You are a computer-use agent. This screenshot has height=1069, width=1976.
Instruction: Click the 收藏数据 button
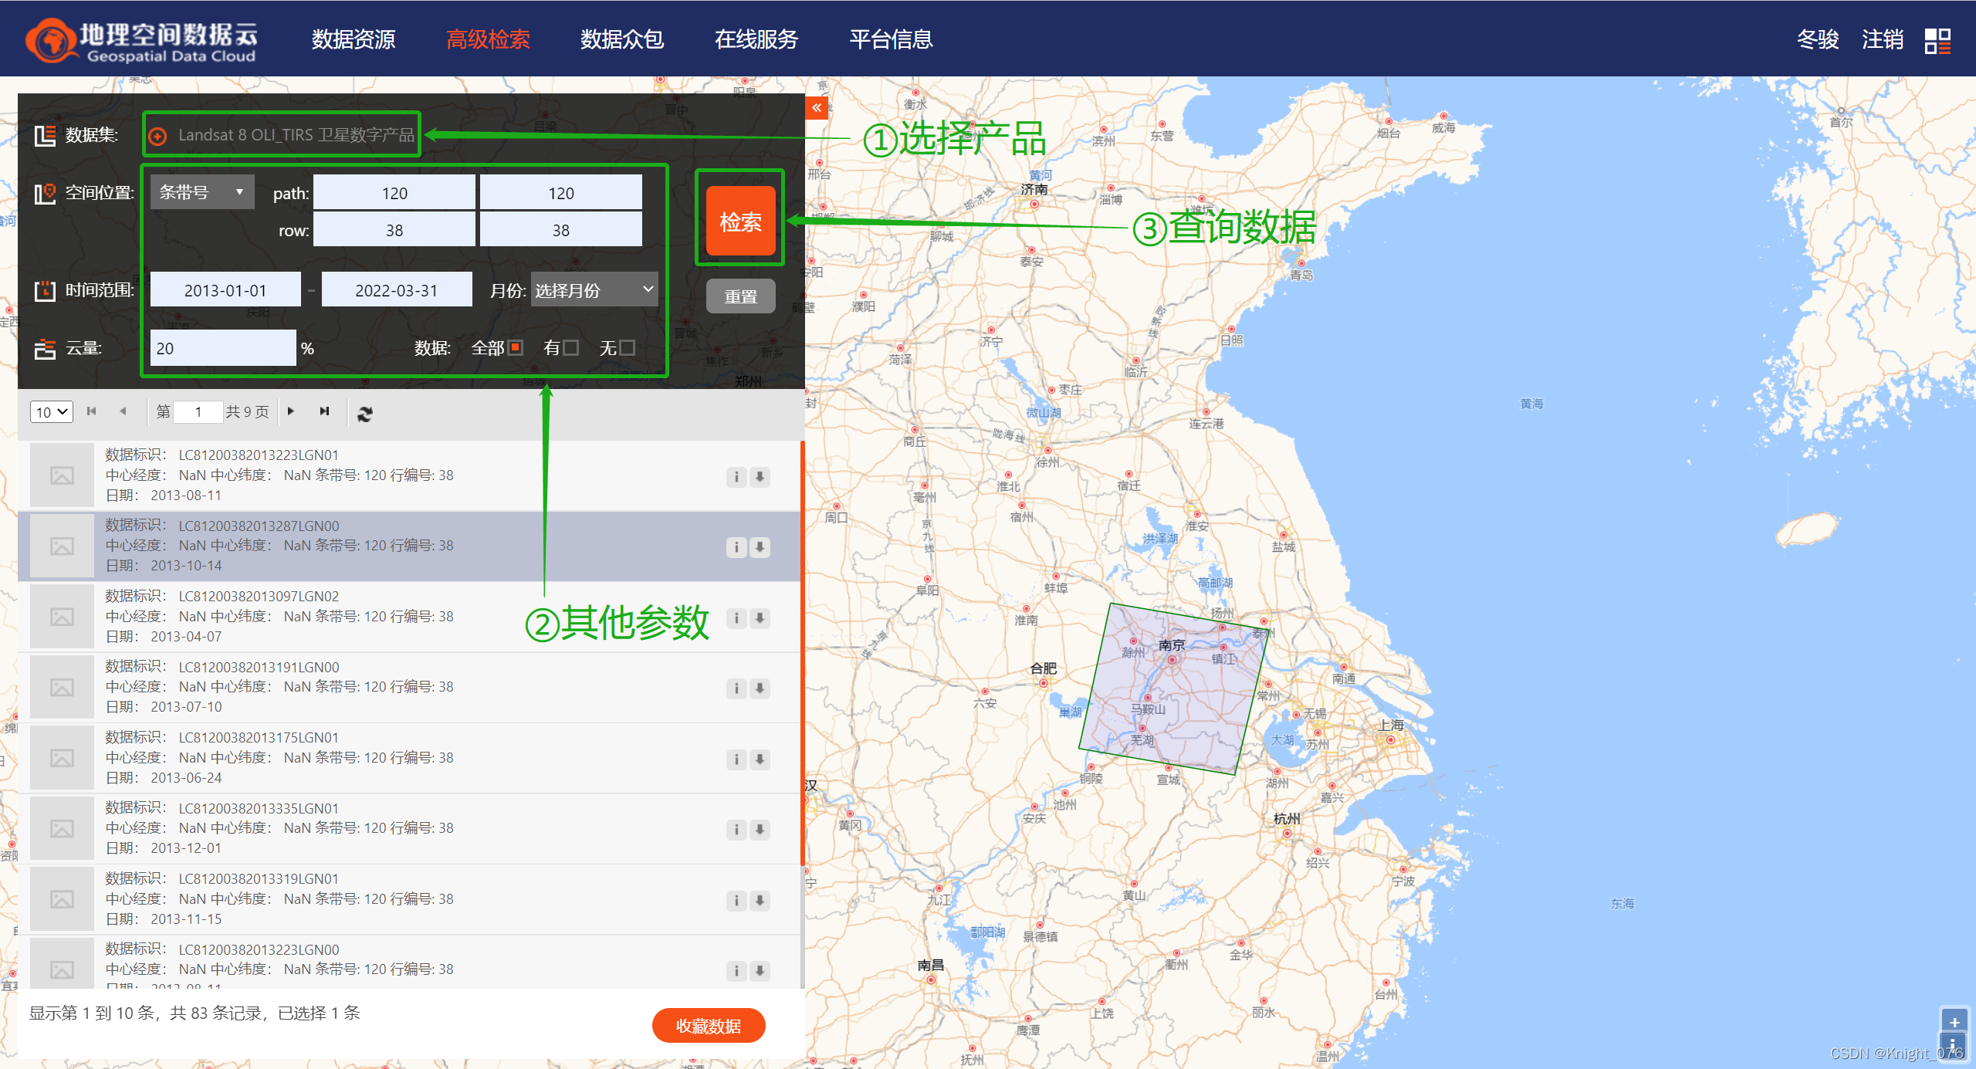[x=708, y=1026]
